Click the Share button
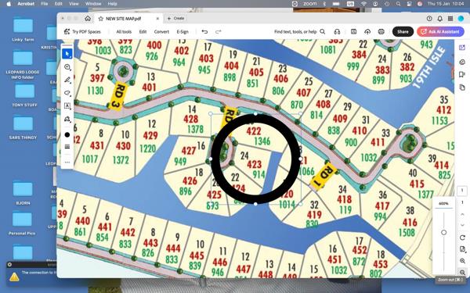 pyautogui.click(x=403, y=32)
